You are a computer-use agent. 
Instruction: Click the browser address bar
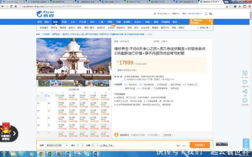[122, 6]
